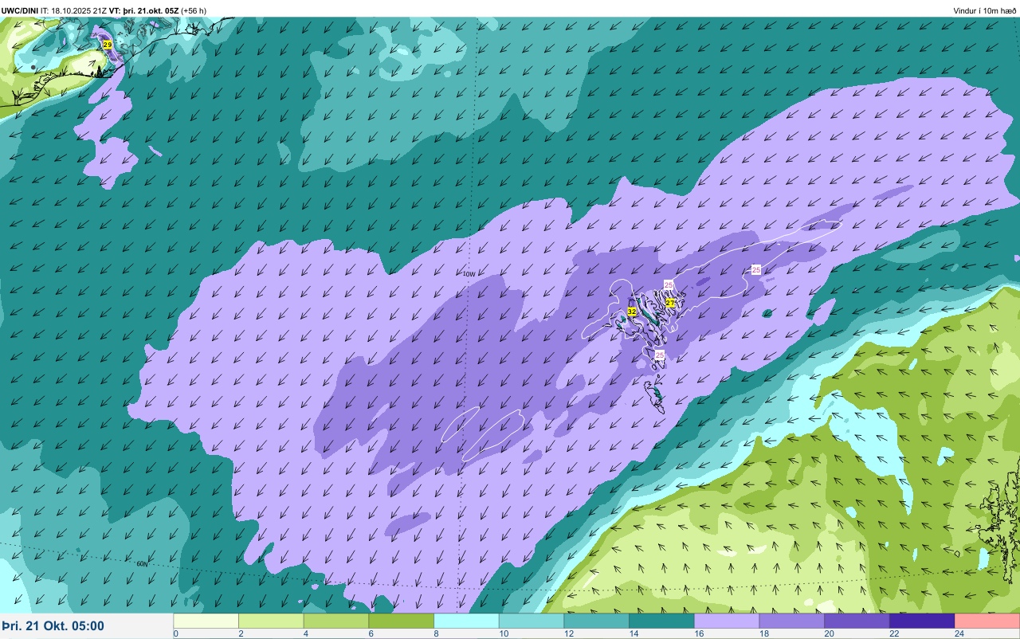This screenshot has width=1020, height=639.
Task: Select the olive 6–8 legend swatch
Action: point(402,621)
